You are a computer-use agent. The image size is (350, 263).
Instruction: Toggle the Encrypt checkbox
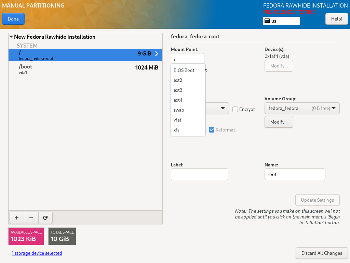point(235,109)
